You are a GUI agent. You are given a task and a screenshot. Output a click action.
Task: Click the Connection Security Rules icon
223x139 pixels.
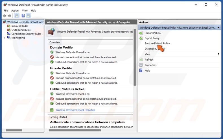pyautogui.click(x=9, y=34)
